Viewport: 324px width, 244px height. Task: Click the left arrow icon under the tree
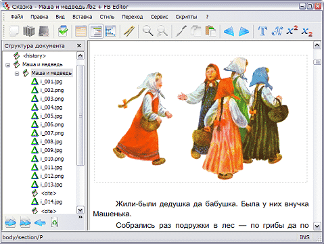pyautogui.click(x=40, y=223)
